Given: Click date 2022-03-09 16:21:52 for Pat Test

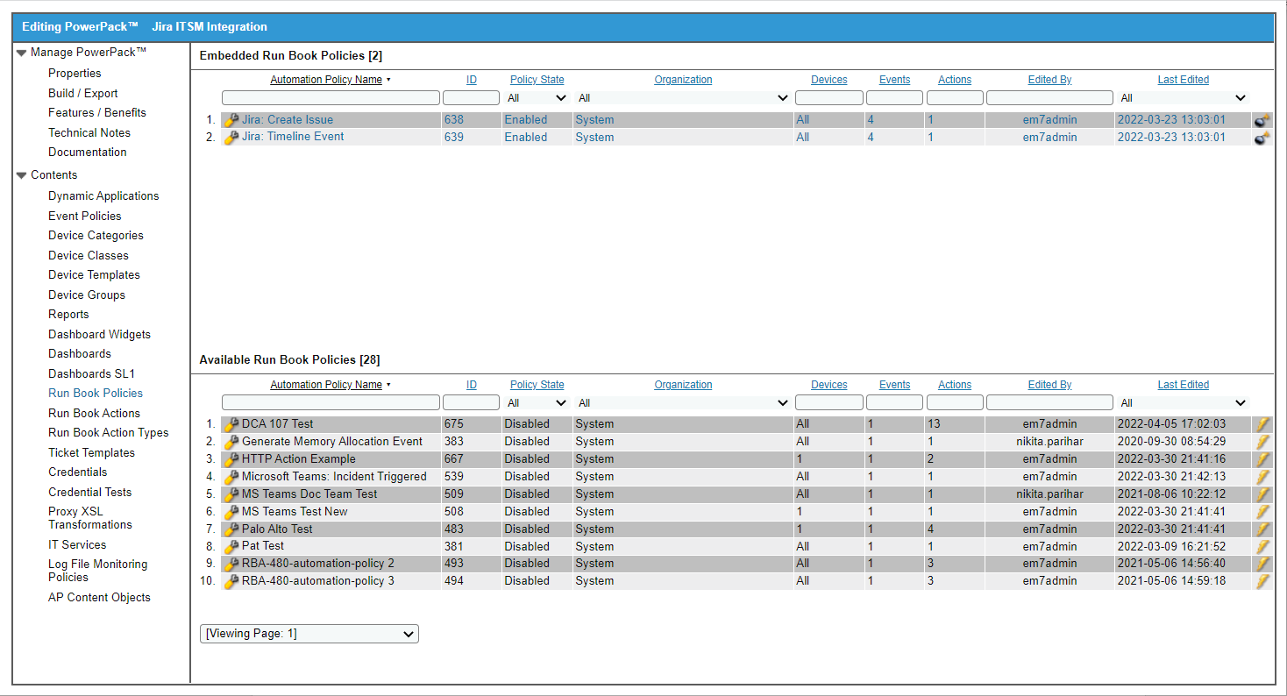Looking at the screenshot, I should click(1171, 546).
